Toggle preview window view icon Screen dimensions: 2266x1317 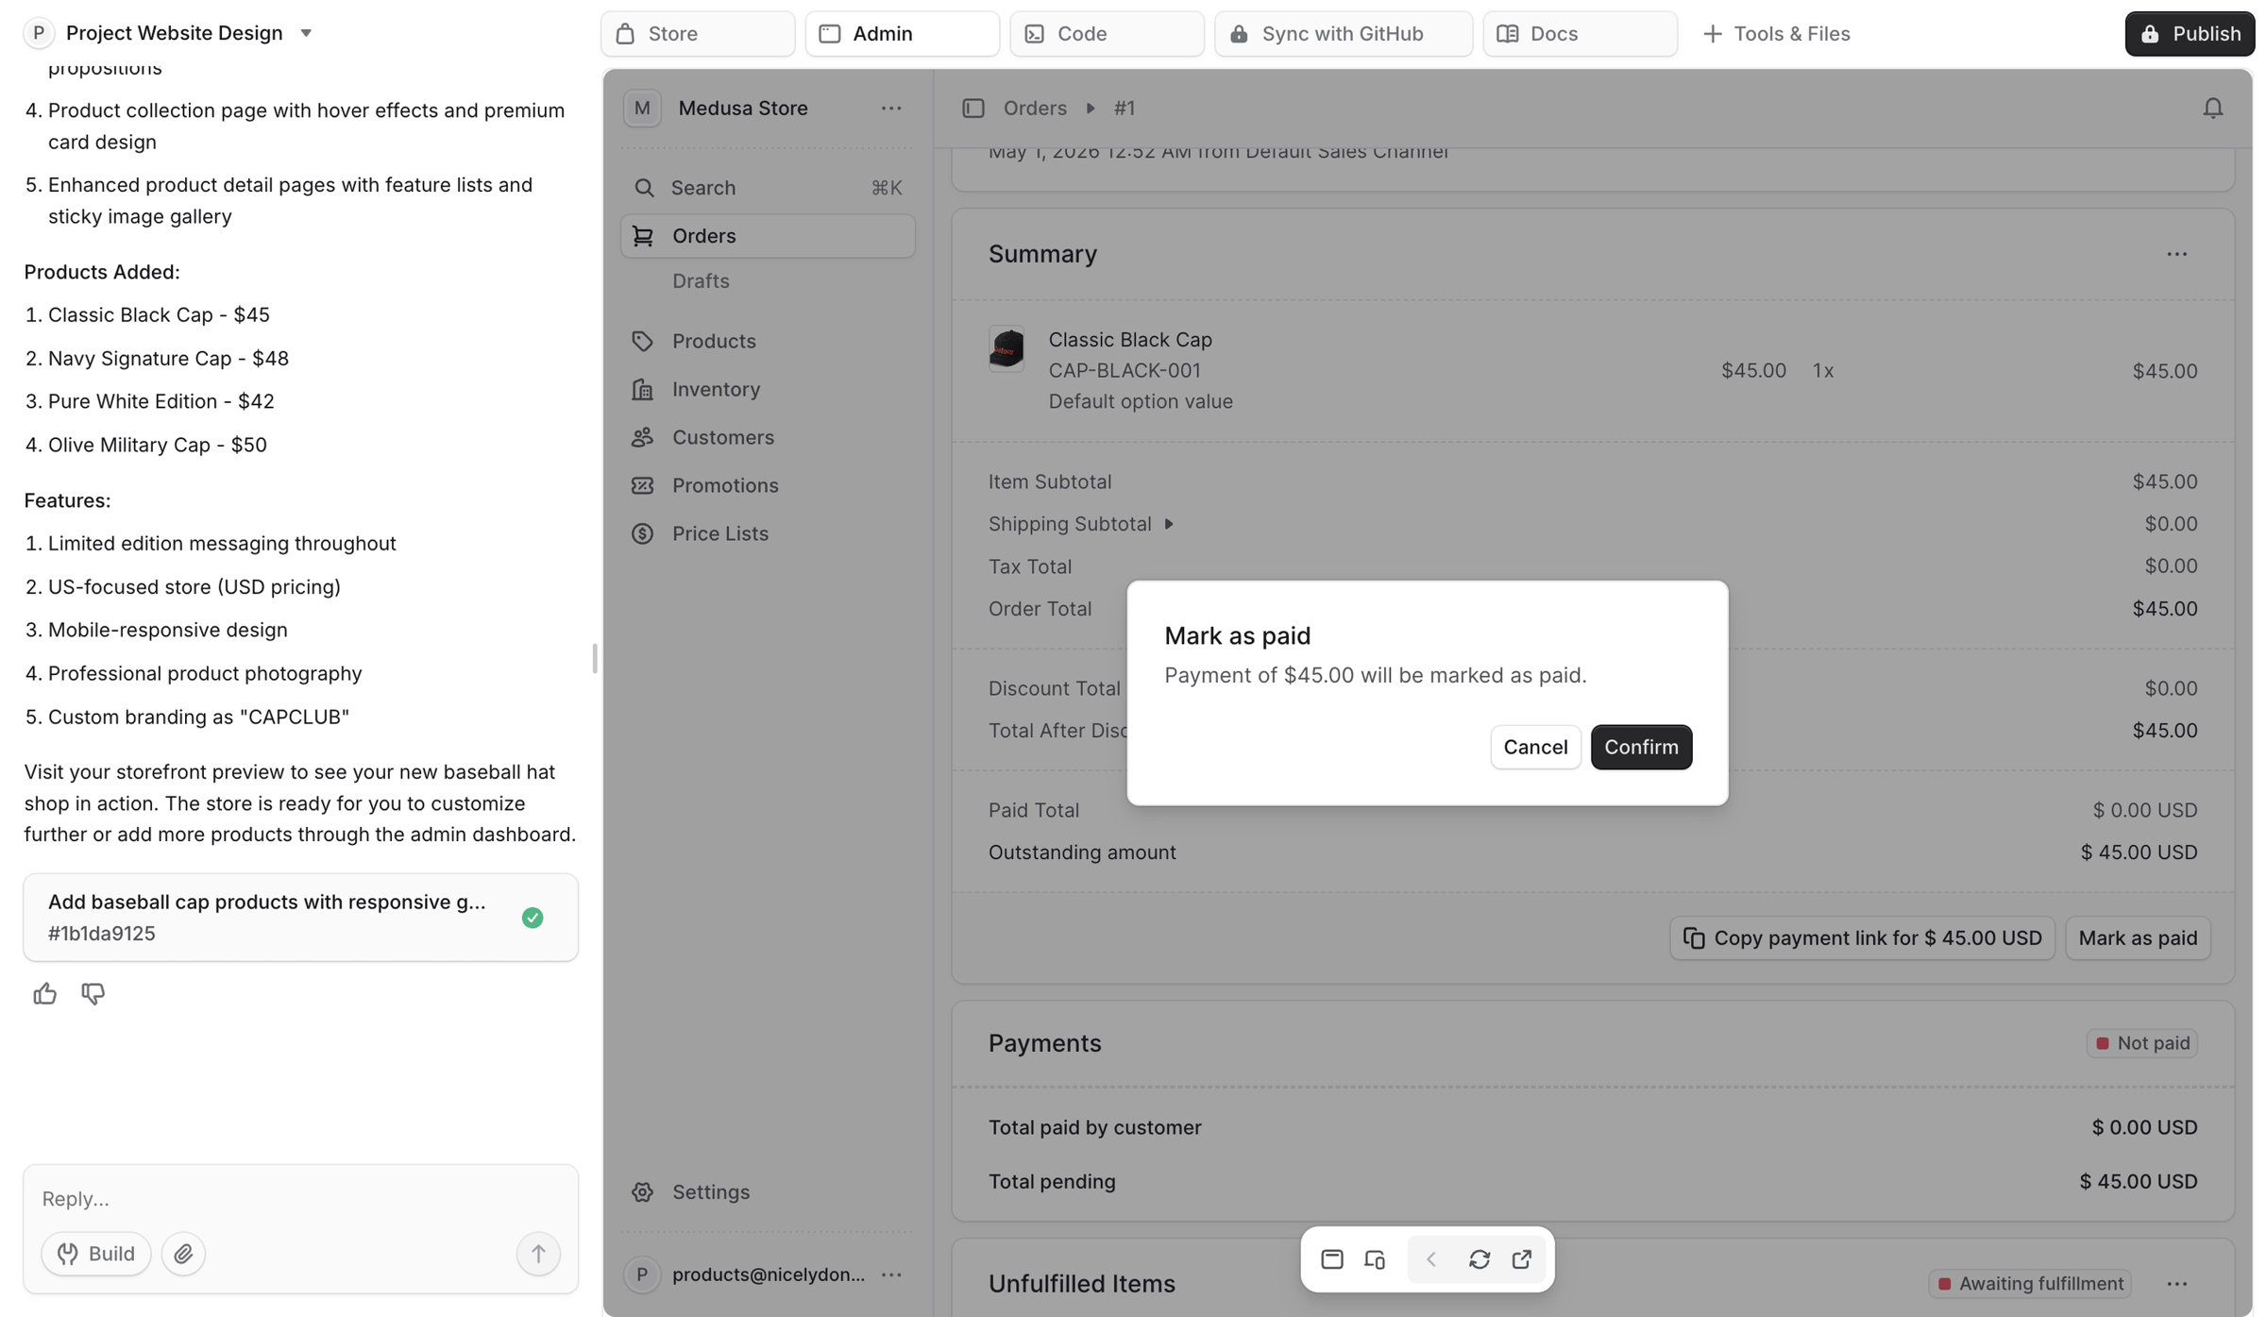[1331, 1258]
